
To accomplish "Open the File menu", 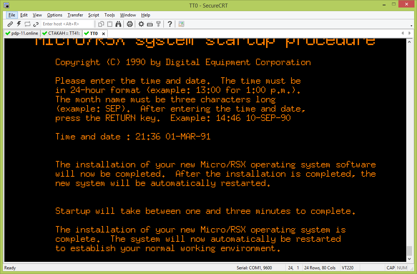I will [x=12, y=15].
